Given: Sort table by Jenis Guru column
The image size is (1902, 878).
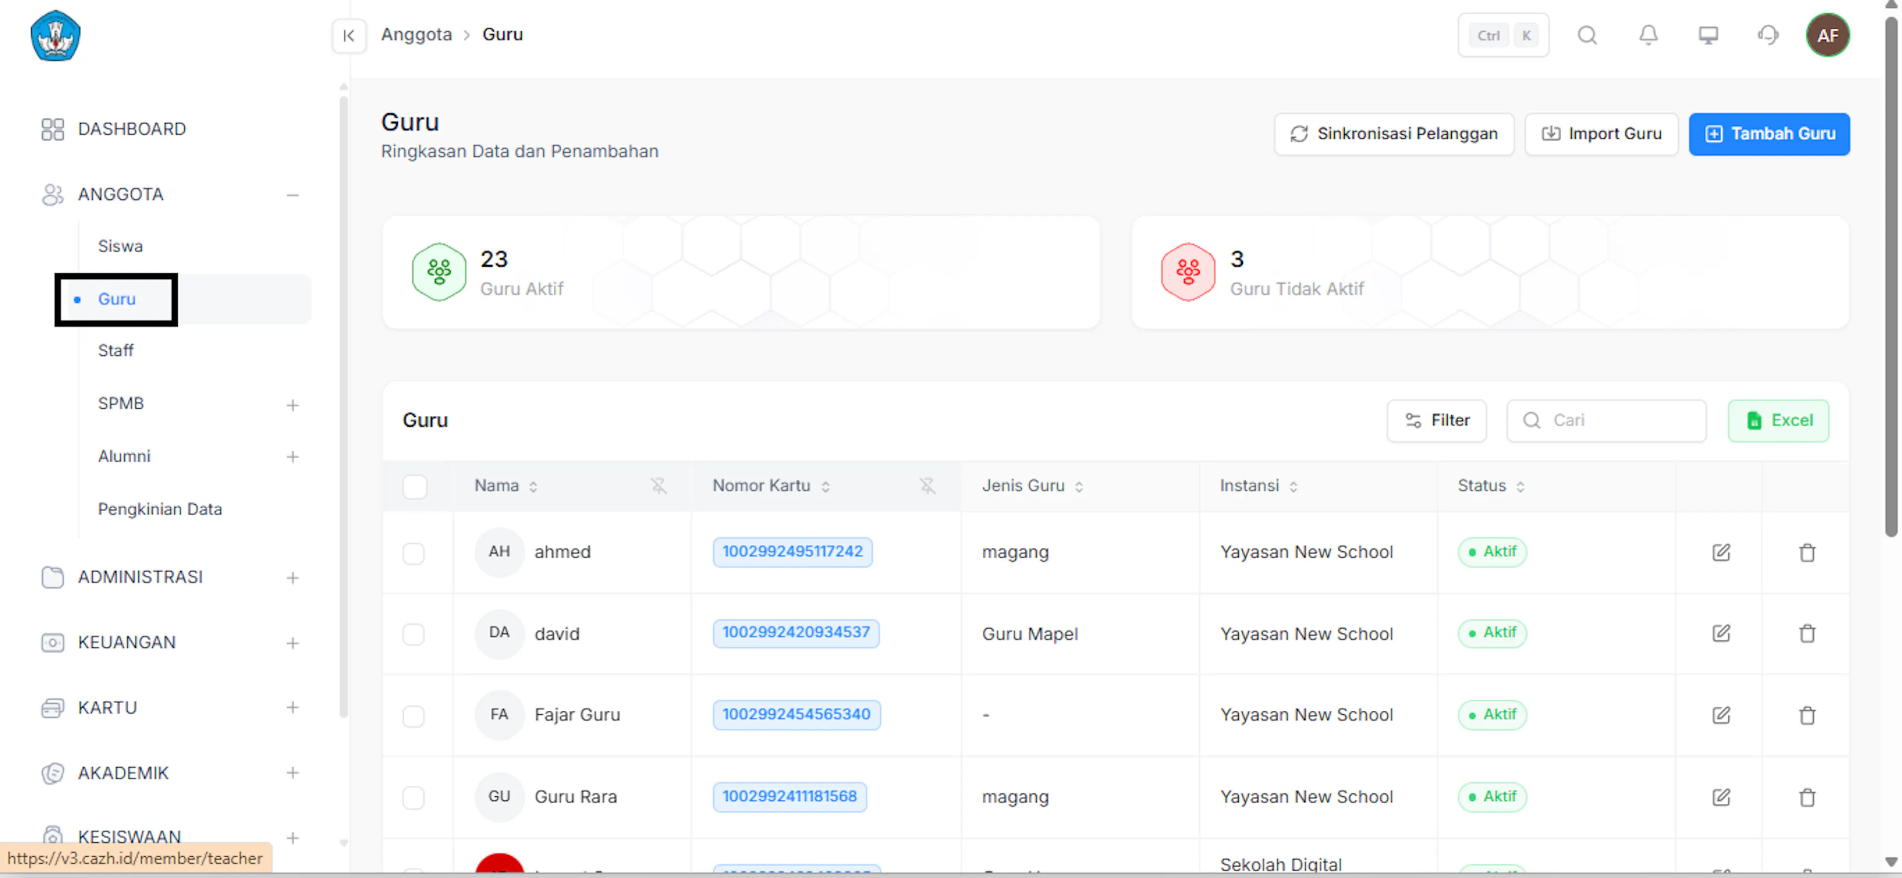Looking at the screenshot, I should (x=1079, y=486).
